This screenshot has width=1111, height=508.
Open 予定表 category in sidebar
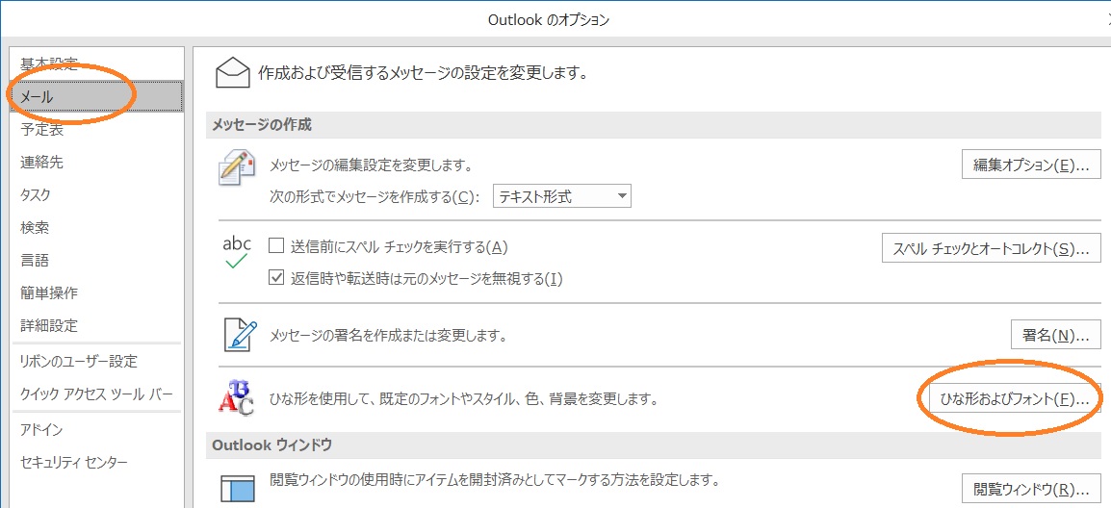click(x=42, y=130)
